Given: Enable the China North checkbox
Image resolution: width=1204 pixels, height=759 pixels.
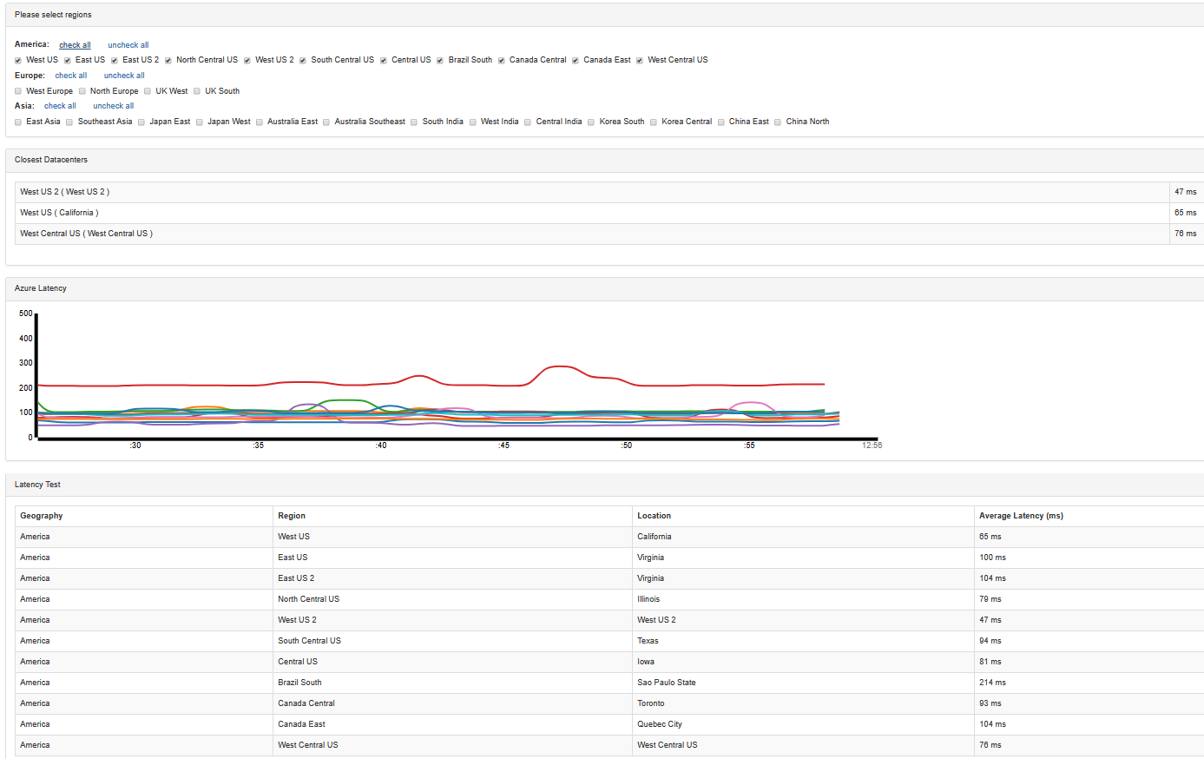Looking at the screenshot, I should tap(777, 122).
